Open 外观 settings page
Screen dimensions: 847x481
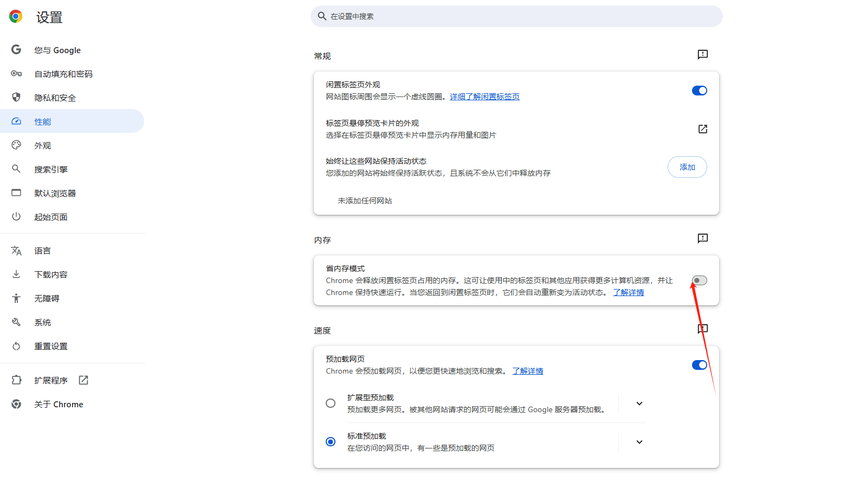point(72,145)
